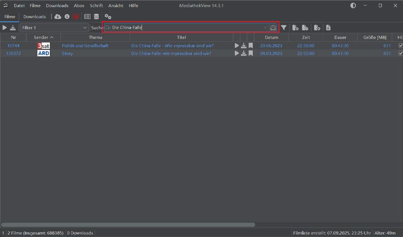
Task: Open the search field magnifier options
Action: 108,28
